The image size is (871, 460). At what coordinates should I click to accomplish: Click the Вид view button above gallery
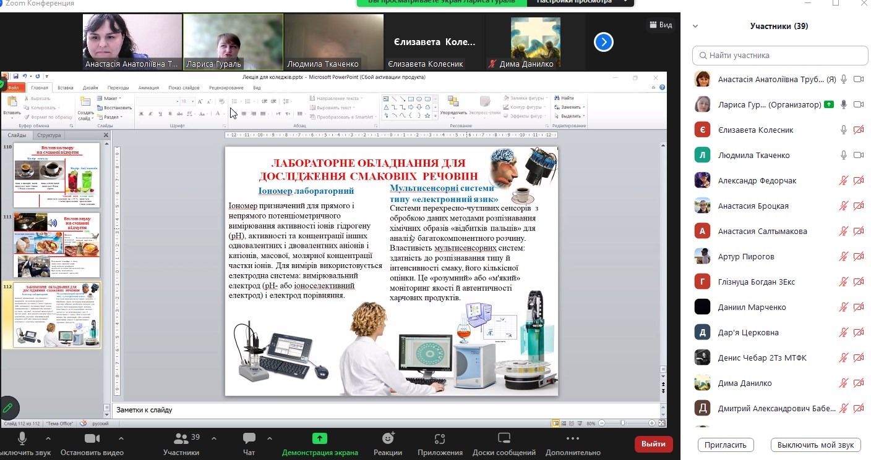tap(661, 25)
